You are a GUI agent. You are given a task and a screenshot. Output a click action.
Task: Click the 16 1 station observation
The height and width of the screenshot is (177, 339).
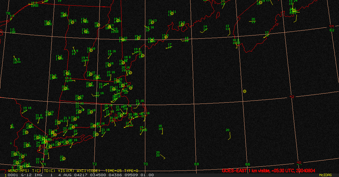pos(64,15)
